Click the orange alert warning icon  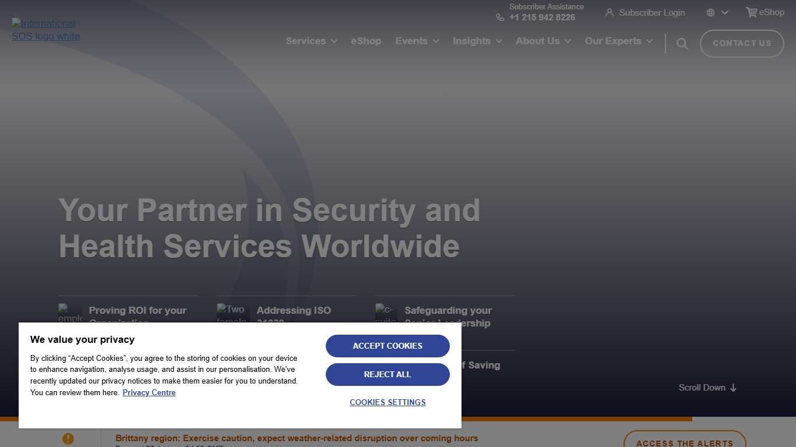point(68,439)
